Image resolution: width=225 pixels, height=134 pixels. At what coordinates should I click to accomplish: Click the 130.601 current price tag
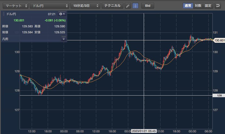coord(219,40)
